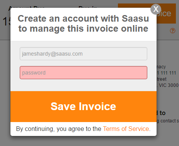The width and height of the screenshot is (179, 146).
Task: Click the truncated 'treet' address line
Action: (162, 79)
